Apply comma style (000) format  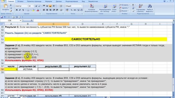pyautogui.click(x=75, y=10)
